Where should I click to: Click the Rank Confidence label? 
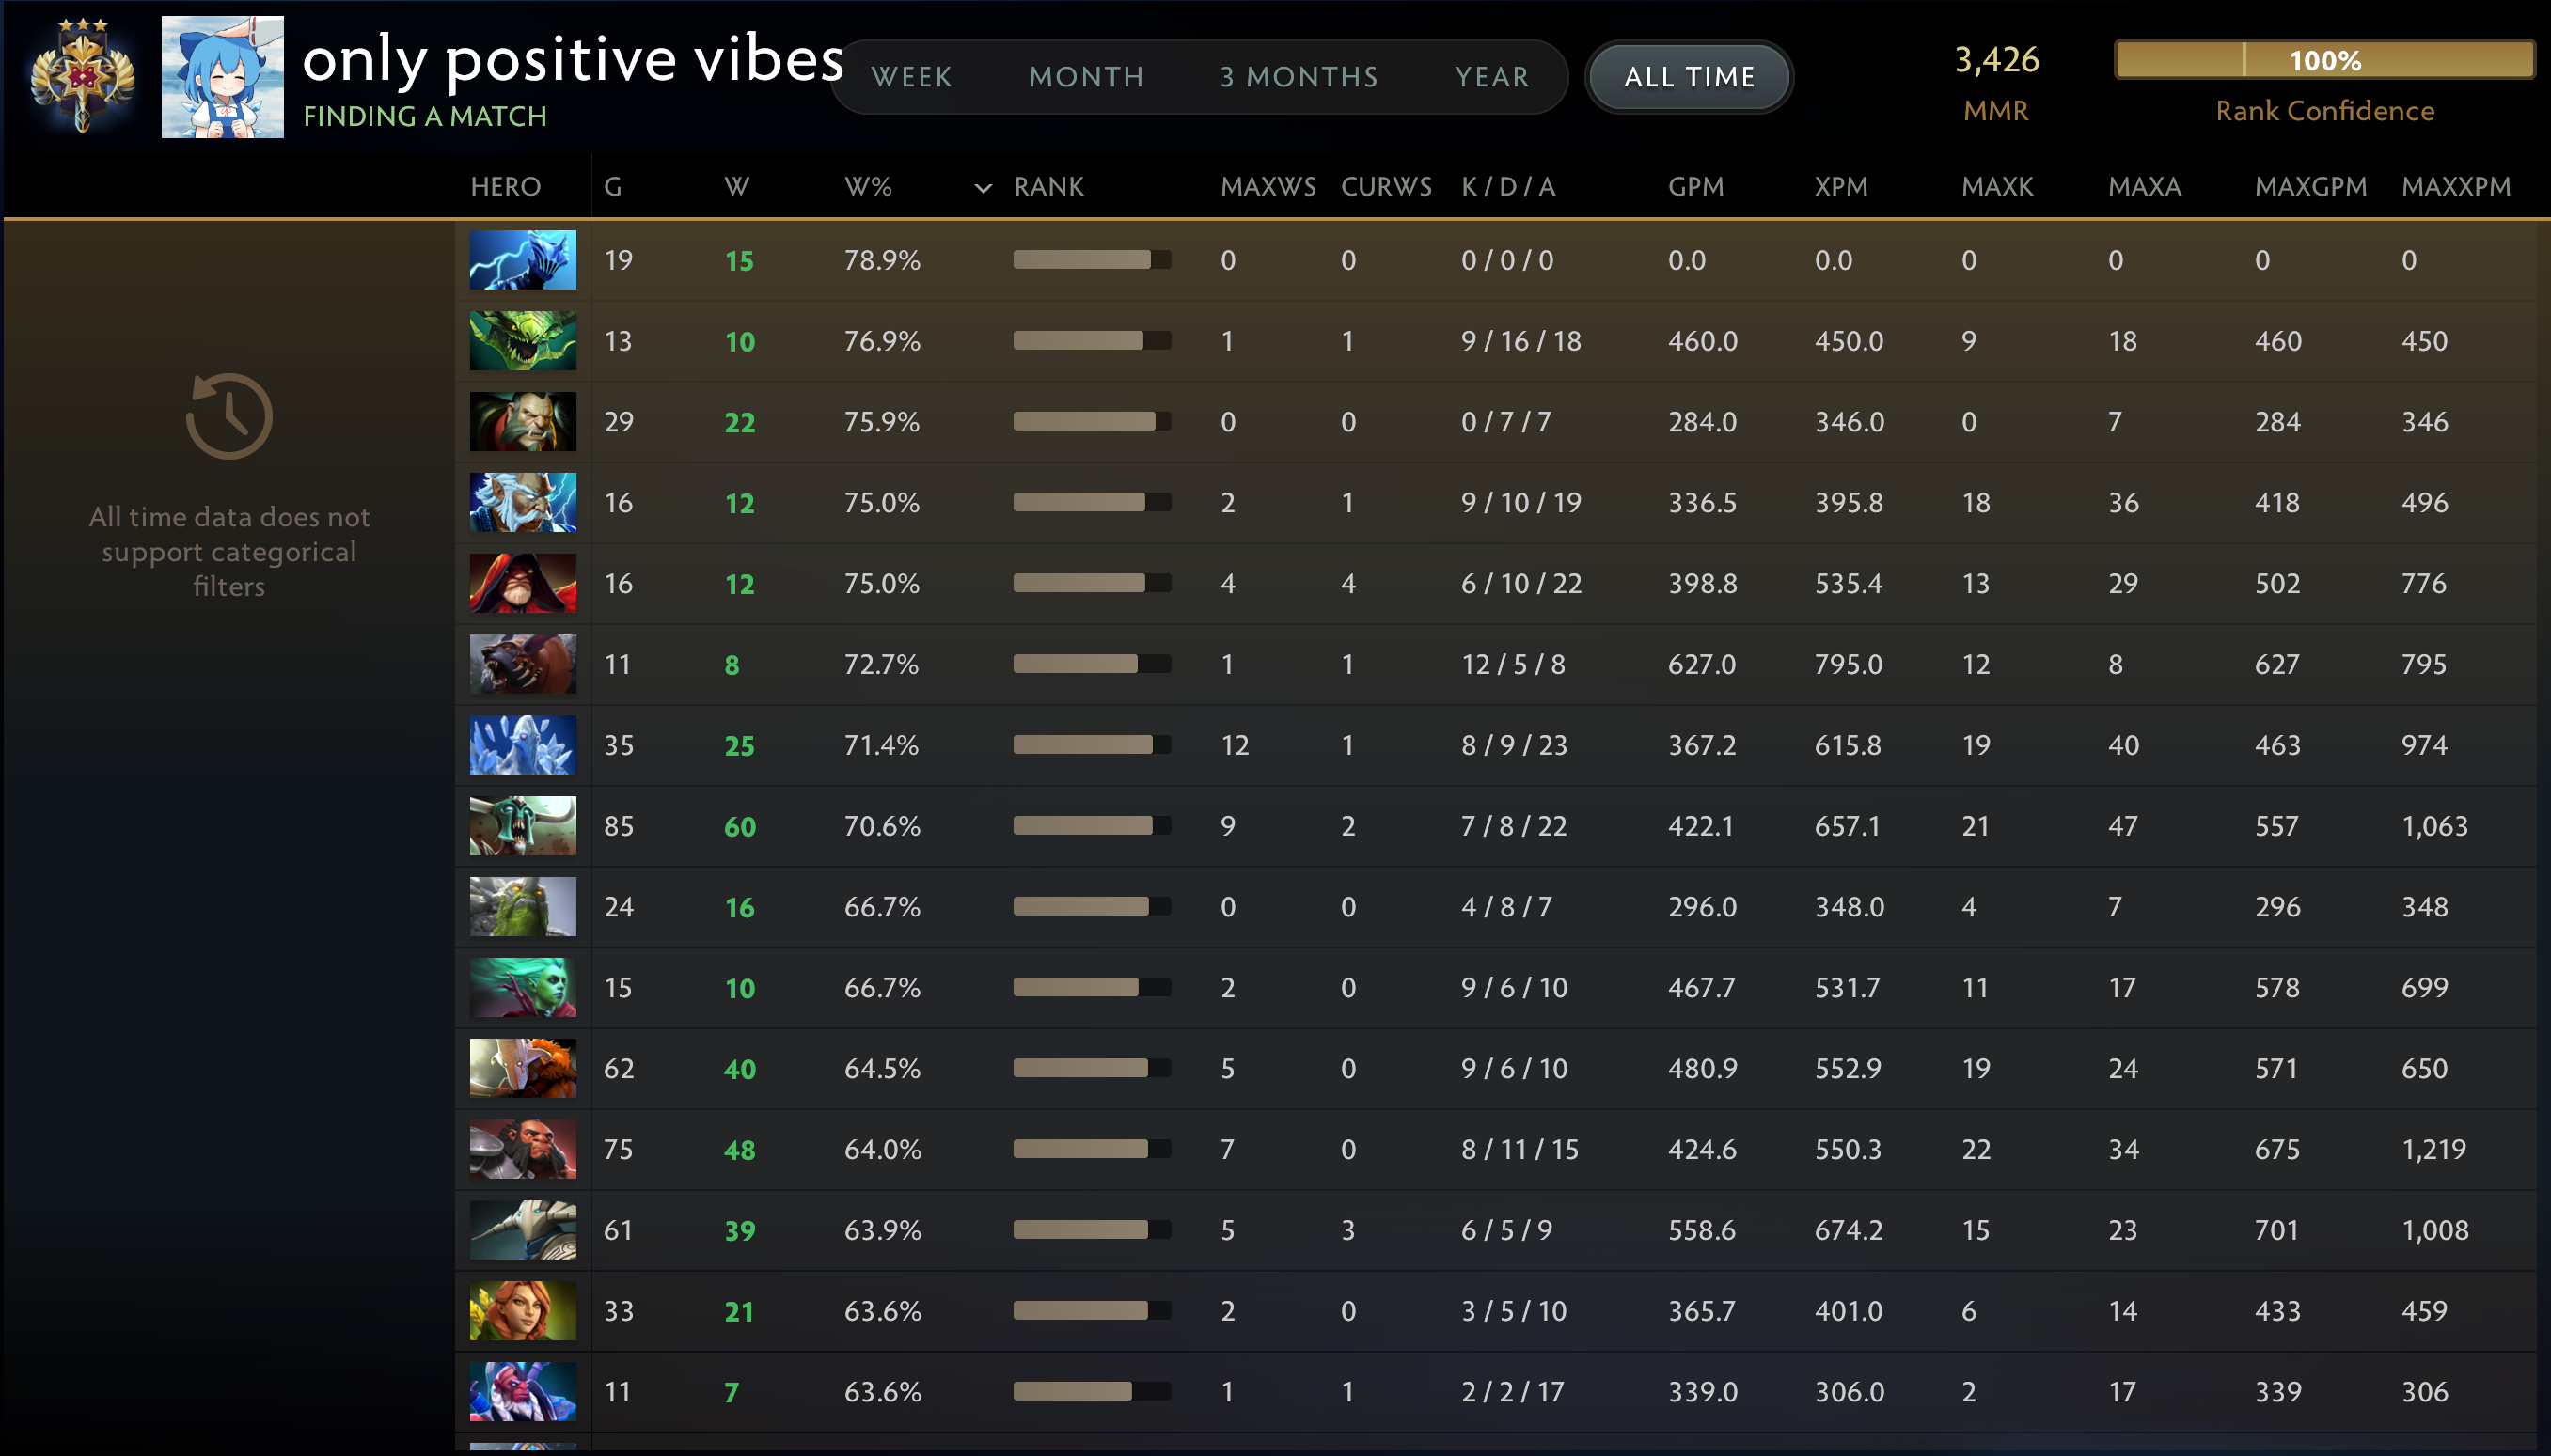[2325, 111]
